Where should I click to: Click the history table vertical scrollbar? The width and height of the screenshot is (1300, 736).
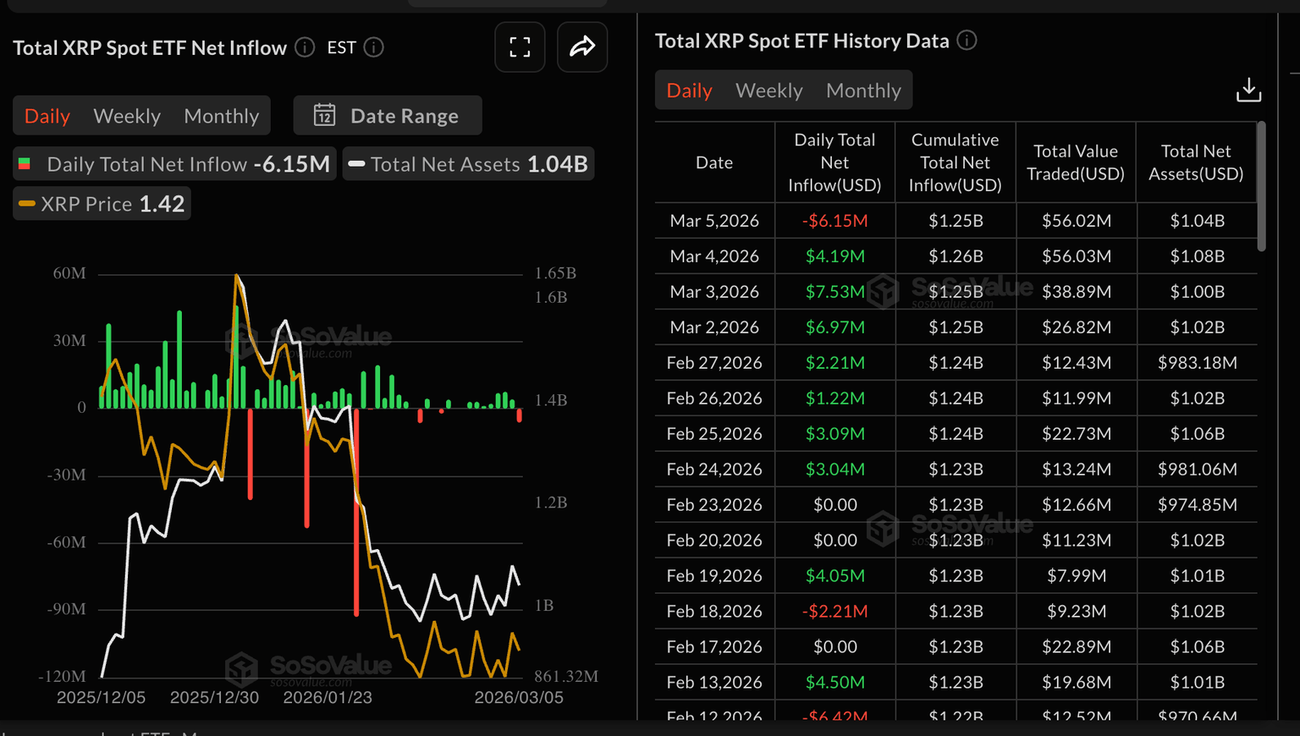point(1261,186)
